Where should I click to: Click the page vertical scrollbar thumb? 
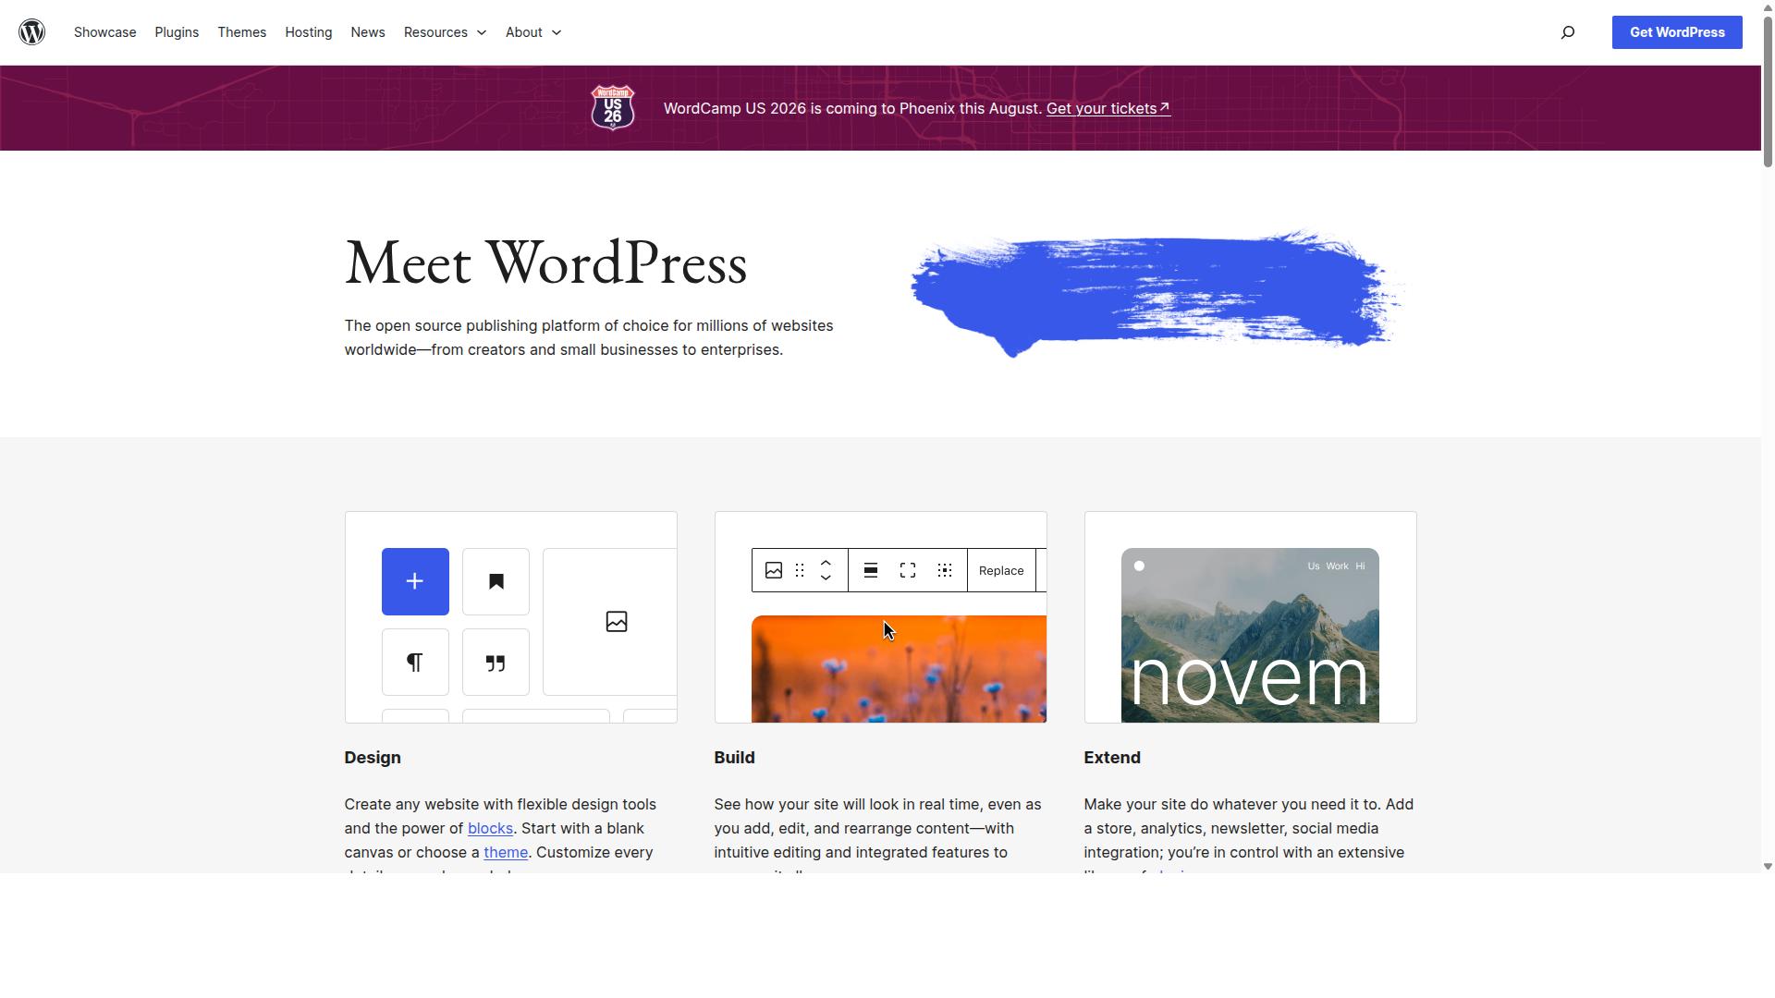tap(1768, 91)
